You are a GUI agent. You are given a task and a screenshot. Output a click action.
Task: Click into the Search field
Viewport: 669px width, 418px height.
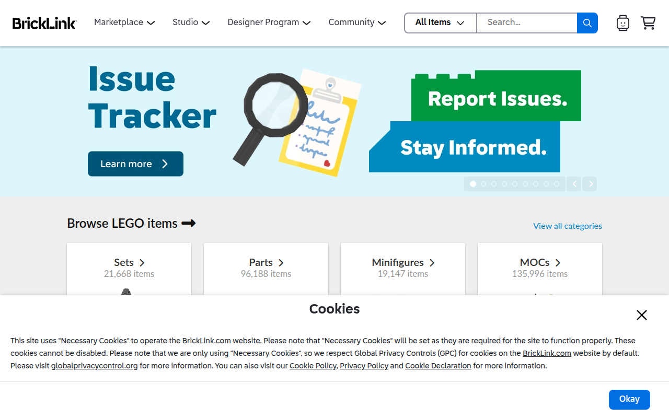click(x=527, y=23)
